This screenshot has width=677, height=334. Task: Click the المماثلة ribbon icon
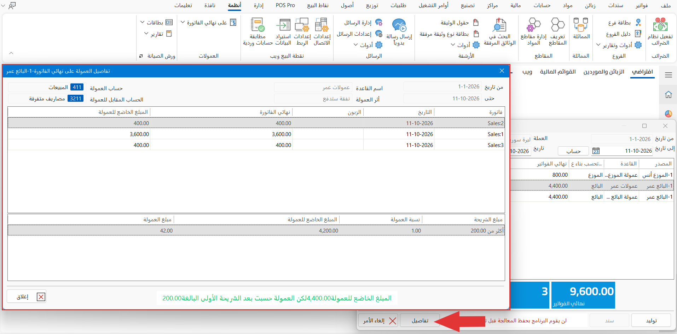pyautogui.click(x=581, y=28)
